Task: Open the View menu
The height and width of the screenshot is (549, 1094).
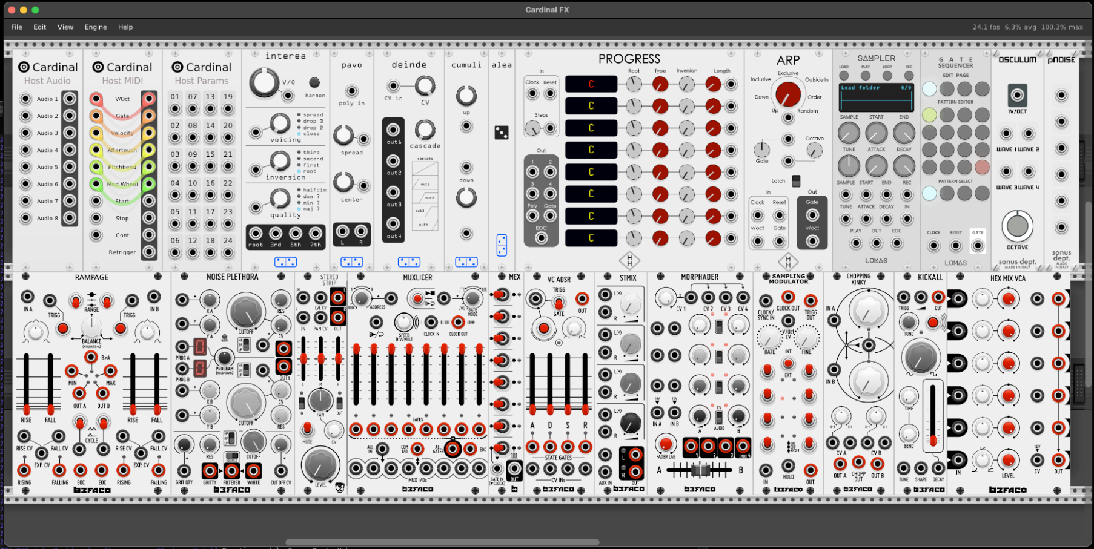Action: 65,27
